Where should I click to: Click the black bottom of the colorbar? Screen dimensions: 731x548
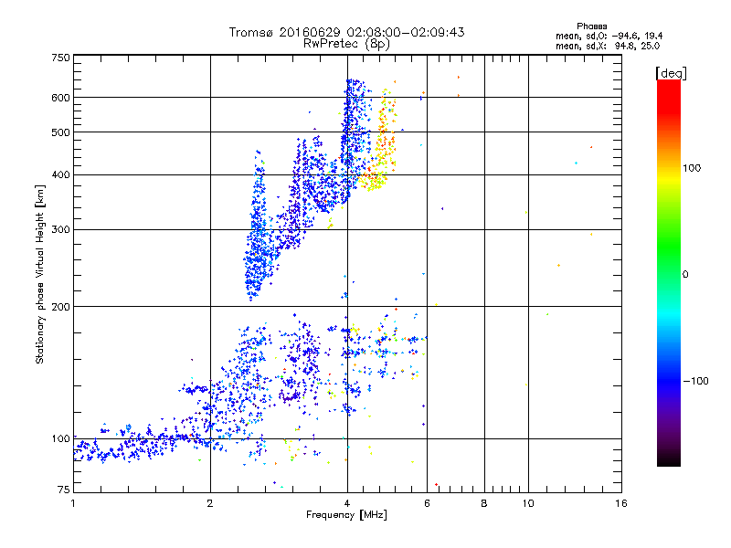(669, 459)
